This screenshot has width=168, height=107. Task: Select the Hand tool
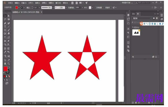point(5,64)
